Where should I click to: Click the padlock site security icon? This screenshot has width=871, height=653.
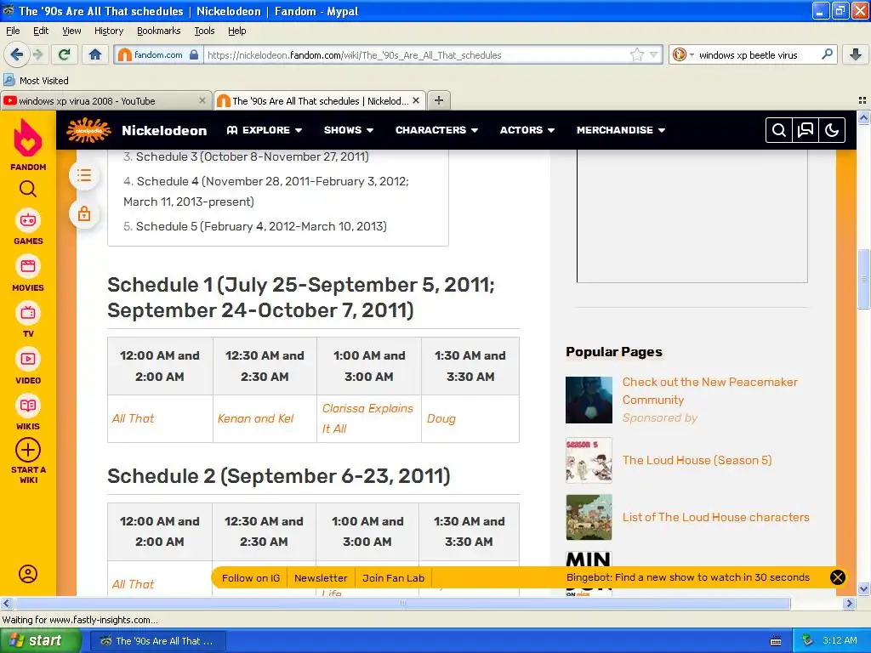193,54
